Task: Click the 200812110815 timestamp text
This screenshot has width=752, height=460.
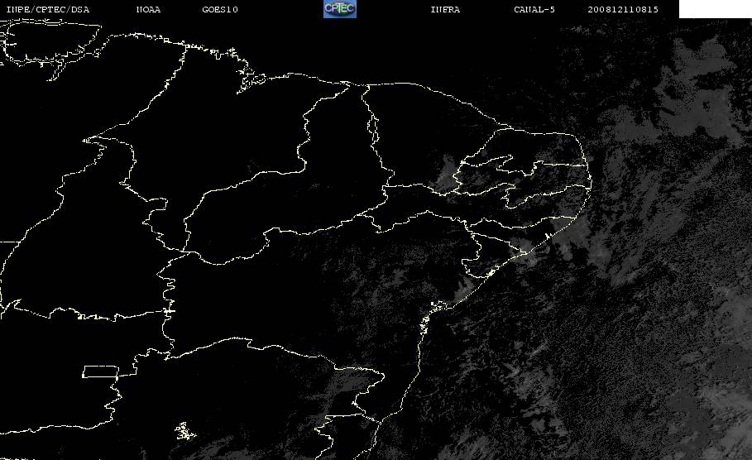Action: tap(623, 10)
